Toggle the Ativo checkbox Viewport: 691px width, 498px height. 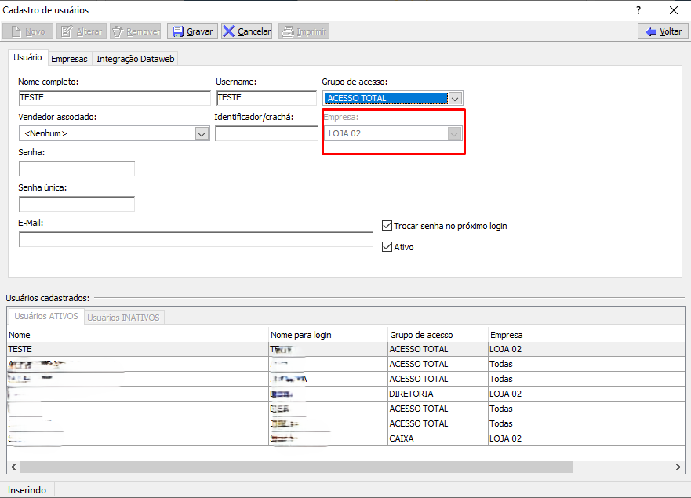coord(387,247)
